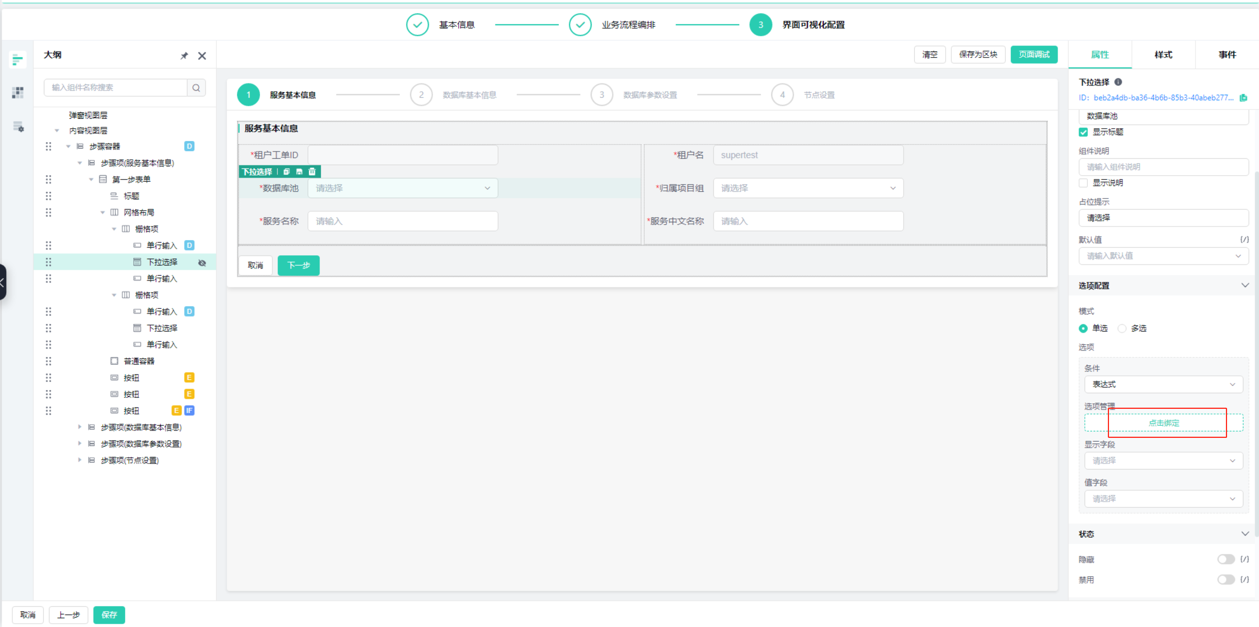Switch to the 事件 tab
1259x627 pixels.
pyautogui.click(x=1227, y=55)
